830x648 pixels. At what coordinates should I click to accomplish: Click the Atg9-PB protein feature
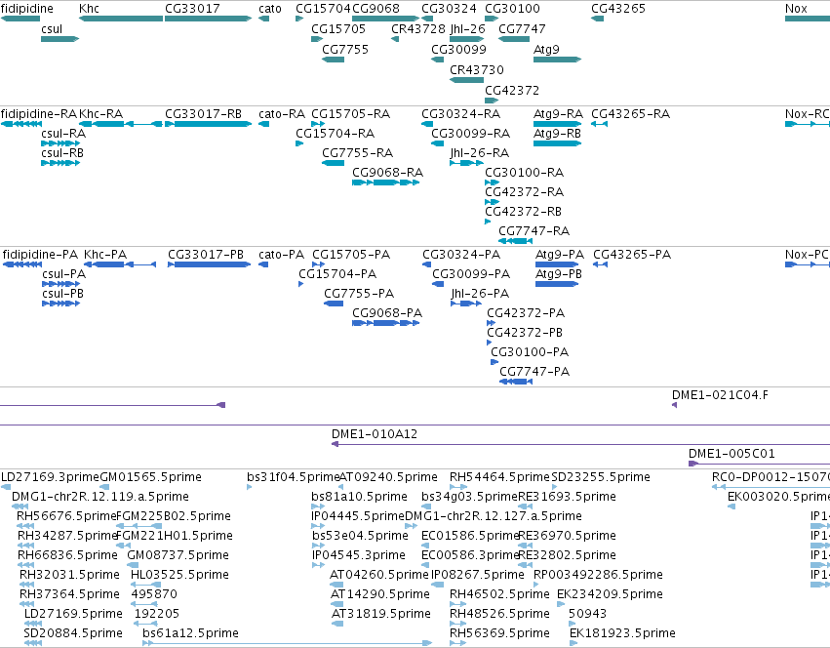[x=557, y=284]
